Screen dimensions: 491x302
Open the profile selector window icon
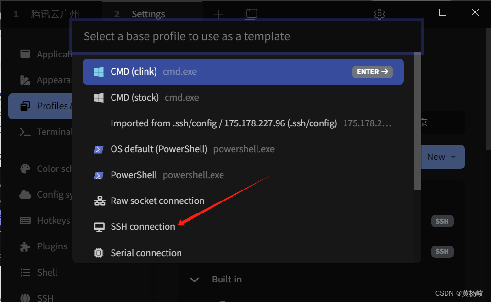pyautogui.click(x=251, y=14)
